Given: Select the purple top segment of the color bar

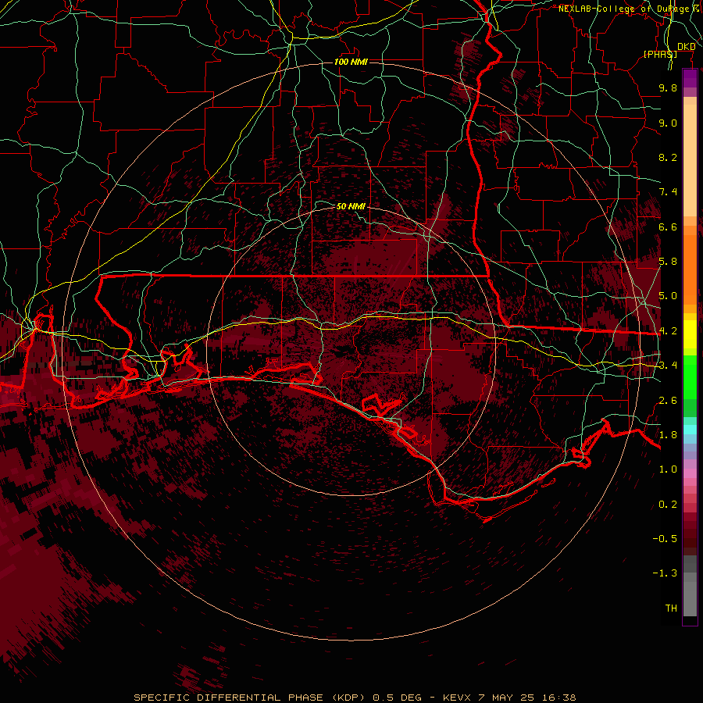Looking at the screenshot, I should pos(690,78).
